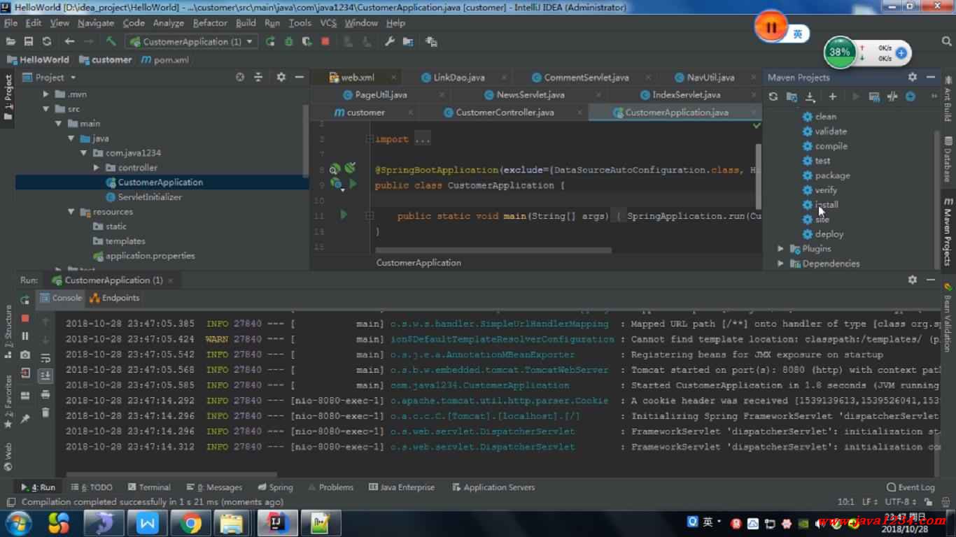Viewport: 956px width, 537px height.
Task: Click the green run gutter icon at main method
Action: (343, 215)
